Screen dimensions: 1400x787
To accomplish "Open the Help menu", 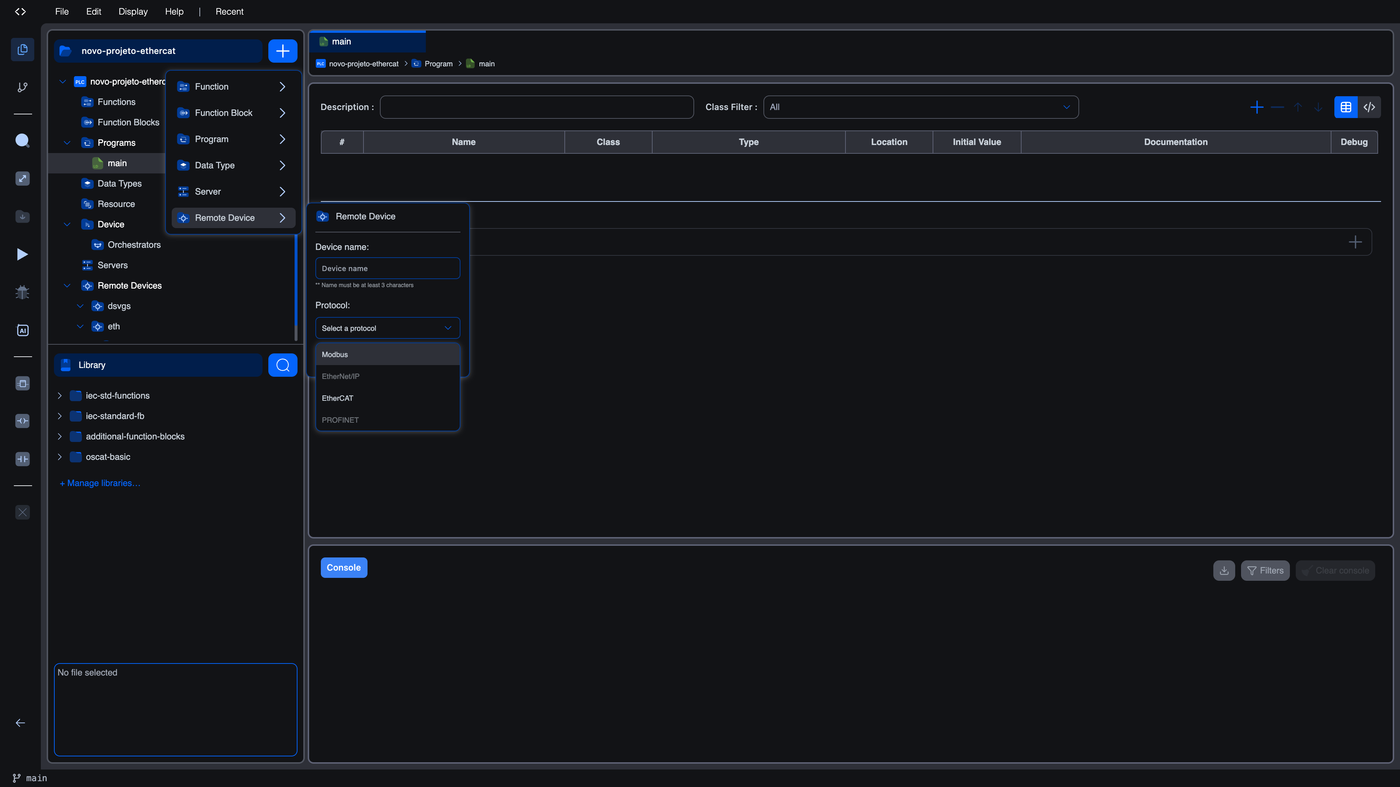I will coord(174,11).
